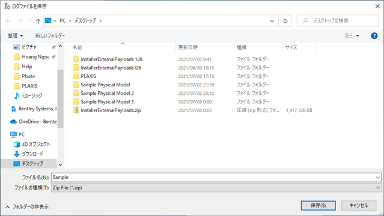Select the 3D オブジェクト cube icon
Image resolution: width=384 pixels, height=216 pixels.
coord(16,145)
